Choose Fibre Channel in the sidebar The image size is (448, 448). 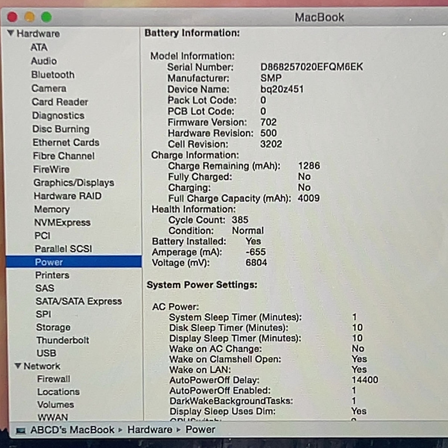[64, 156]
